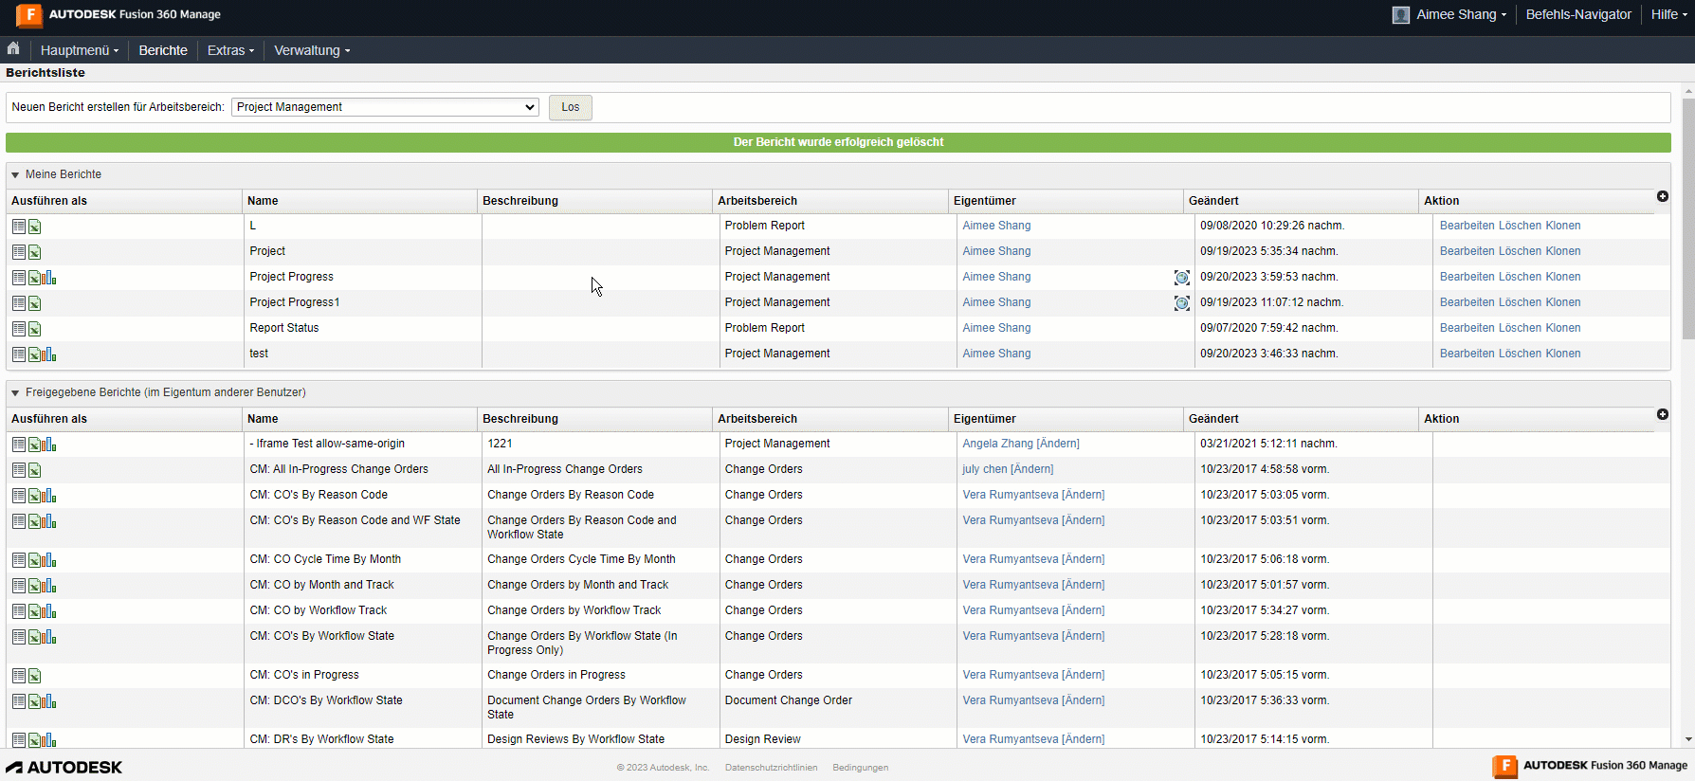
Task: Click plus icon in Meine Berichte header
Action: coord(1662,196)
